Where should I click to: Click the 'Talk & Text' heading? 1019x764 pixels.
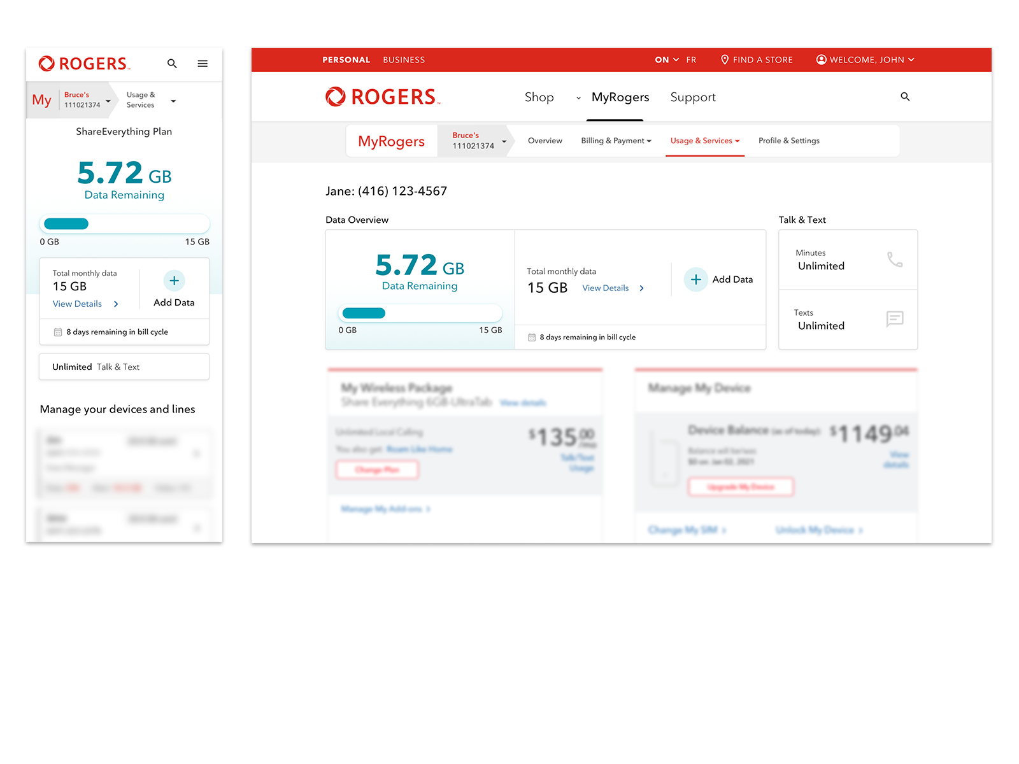[802, 220]
